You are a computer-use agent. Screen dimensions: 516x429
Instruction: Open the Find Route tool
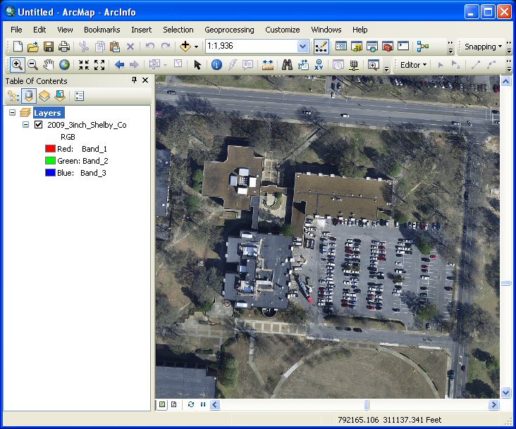coord(303,65)
